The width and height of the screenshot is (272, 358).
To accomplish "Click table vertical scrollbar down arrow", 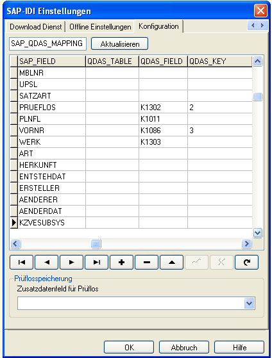I will 258,233.
